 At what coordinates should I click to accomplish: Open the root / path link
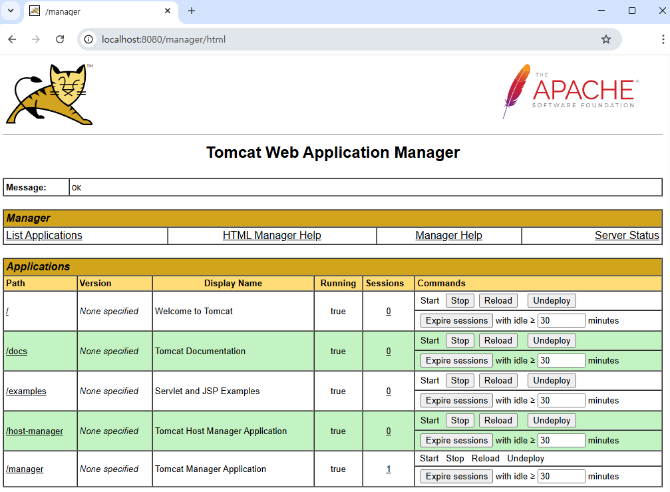coord(7,311)
